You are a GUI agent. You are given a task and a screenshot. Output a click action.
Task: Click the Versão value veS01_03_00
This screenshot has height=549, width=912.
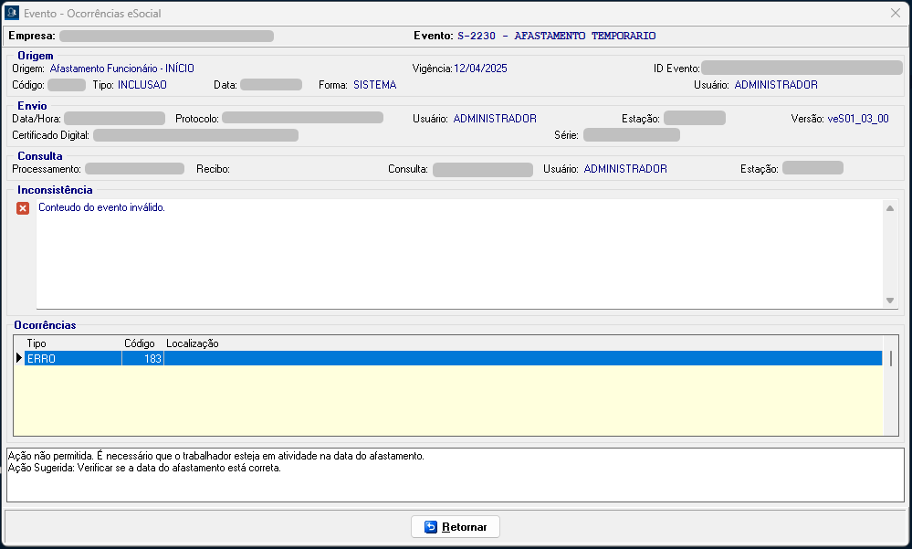[858, 119]
